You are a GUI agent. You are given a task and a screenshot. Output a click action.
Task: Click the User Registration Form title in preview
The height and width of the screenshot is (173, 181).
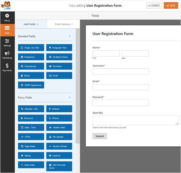pos(113,34)
